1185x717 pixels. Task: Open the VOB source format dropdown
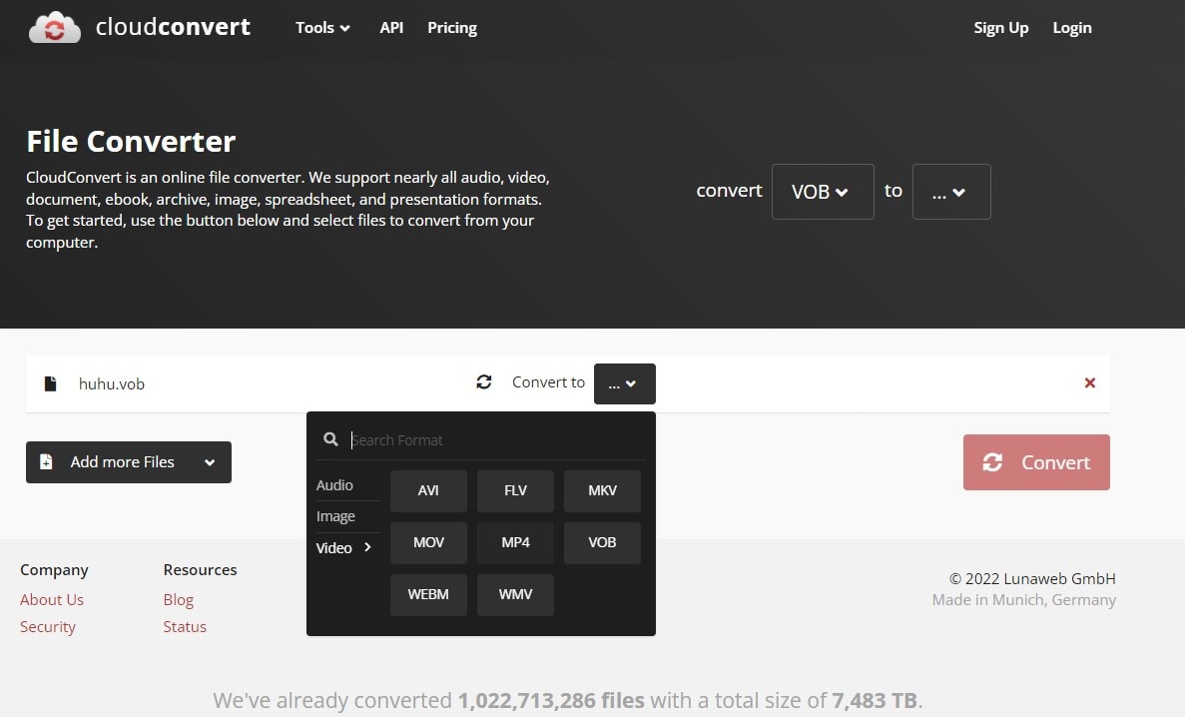point(823,192)
